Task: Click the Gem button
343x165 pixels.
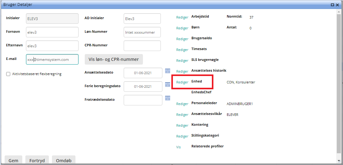Action: (x=13, y=160)
